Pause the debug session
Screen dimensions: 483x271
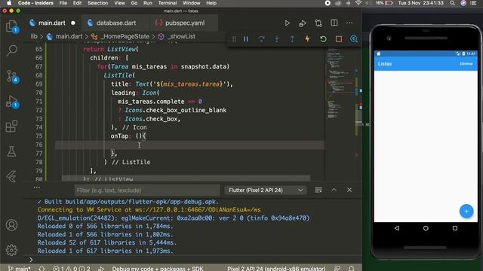tap(246, 39)
